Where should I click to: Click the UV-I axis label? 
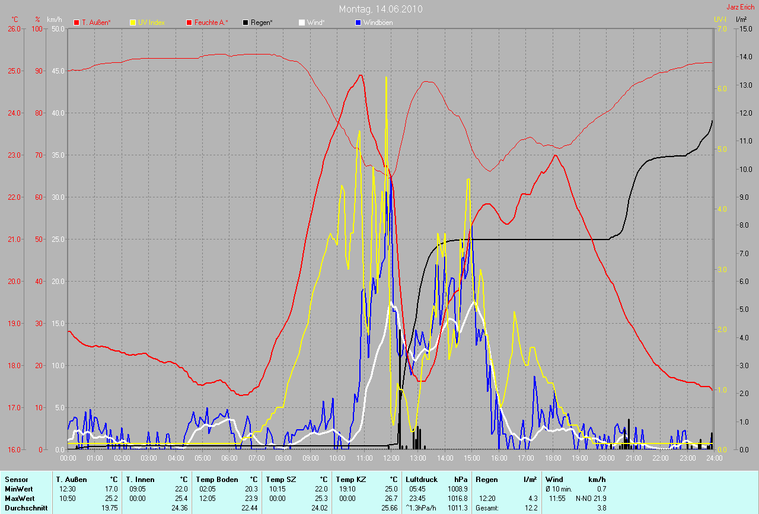(x=720, y=20)
